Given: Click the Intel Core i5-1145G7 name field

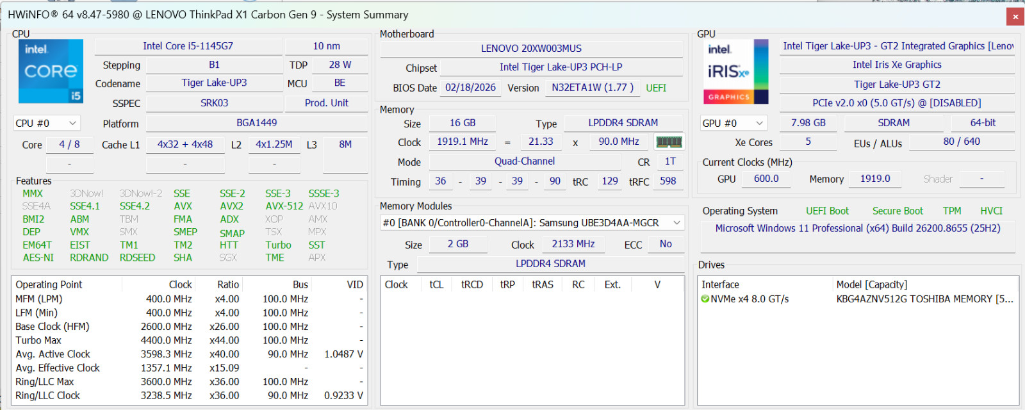Looking at the screenshot, I should [188, 46].
